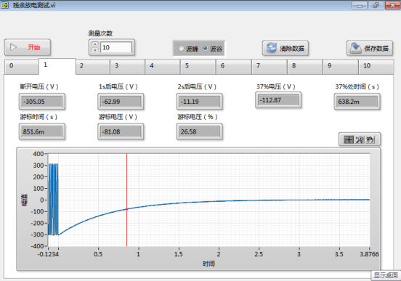Increment 测量次数 with the up arrow
Viewport: 401px width, 281px height.
click(95, 44)
